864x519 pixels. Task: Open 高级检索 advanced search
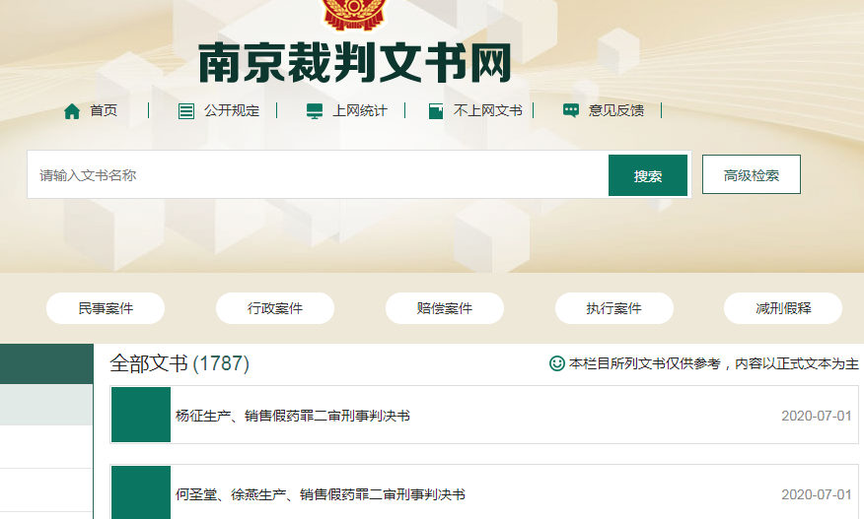751,174
